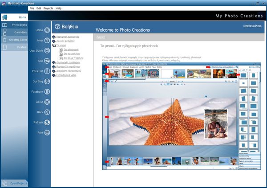Open Our Blog speech bubble icon

(x=47, y=81)
